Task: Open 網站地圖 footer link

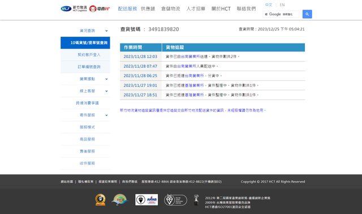Action: (67, 181)
